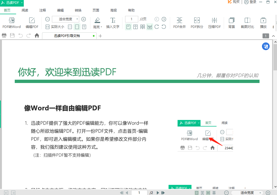Open the 转换 ribbon tab

coord(78,10)
